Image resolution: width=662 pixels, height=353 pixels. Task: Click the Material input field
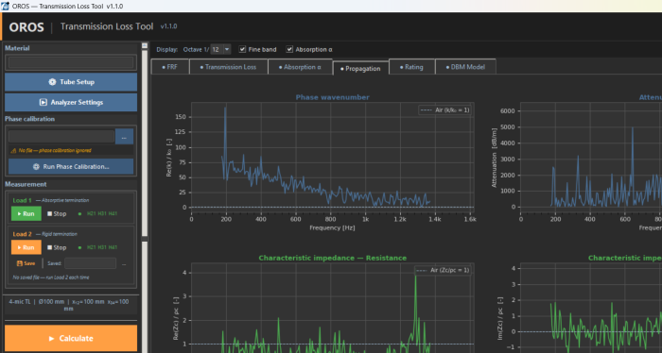(71, 62)
